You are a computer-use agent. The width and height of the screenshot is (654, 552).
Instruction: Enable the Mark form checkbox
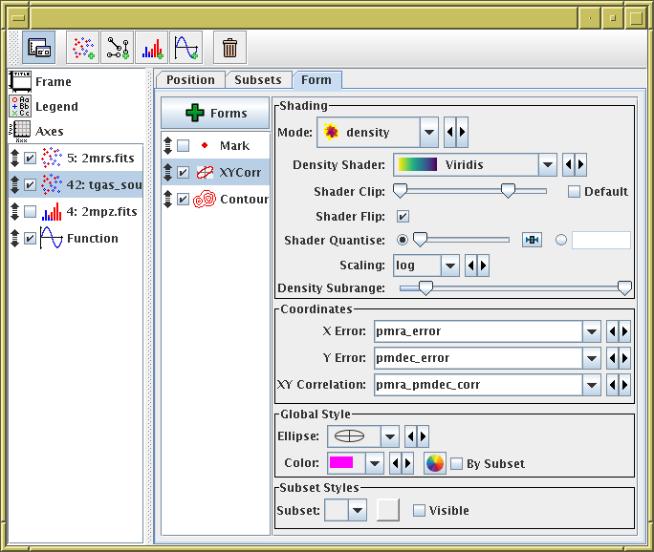(x=184, y=146)
